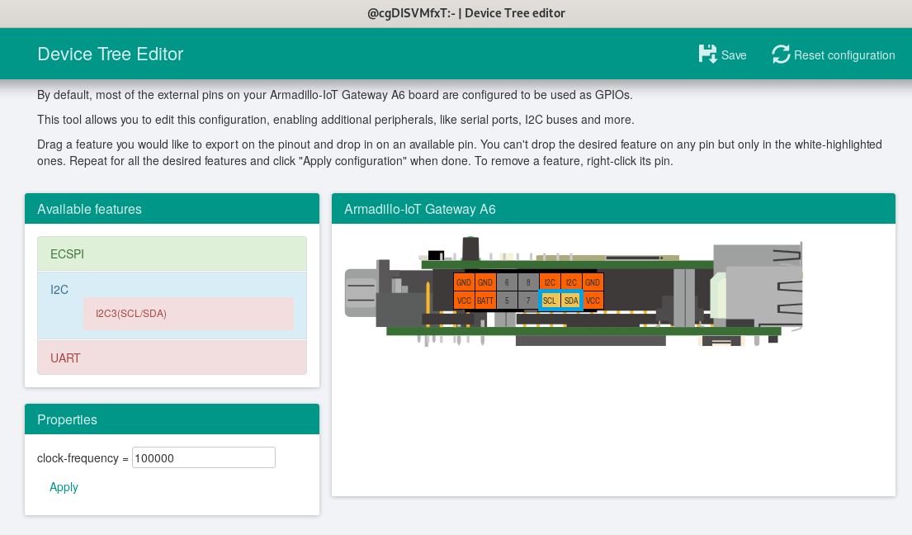The image size is (912, 535).
Task: Click pin 8 on the connector
Action: (x=528, y=282)
